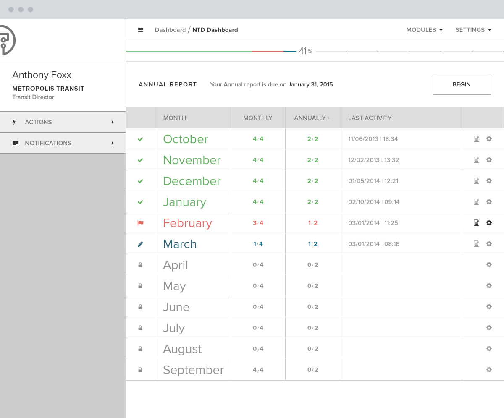Open the Settings dropdown menu
Viewport: 504px width, 418px height.
(x=473, y=30)
